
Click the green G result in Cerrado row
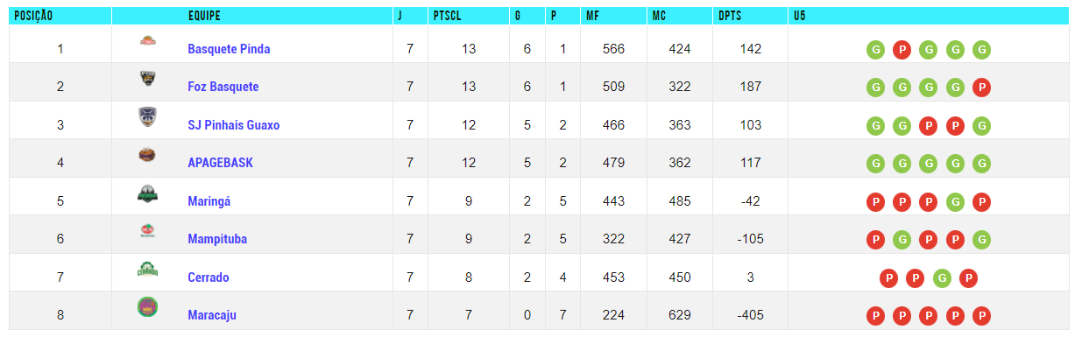(942, 278)
